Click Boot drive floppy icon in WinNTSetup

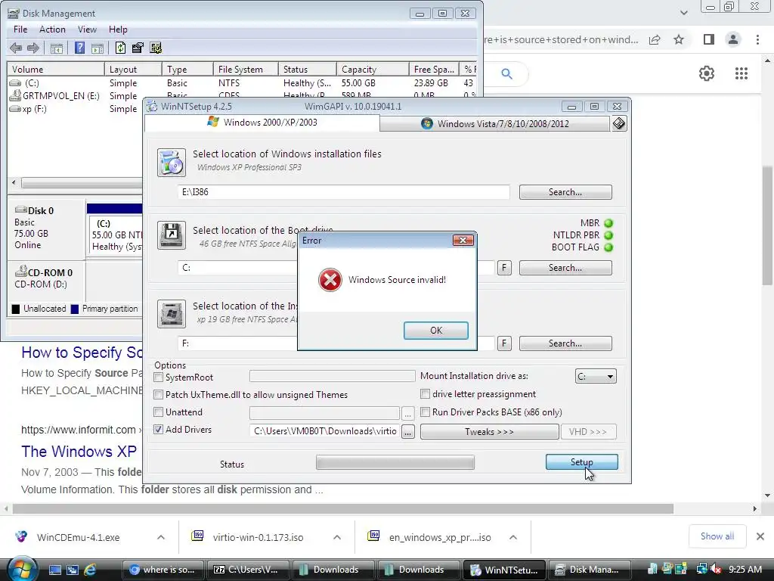click(x=172, y=235)
